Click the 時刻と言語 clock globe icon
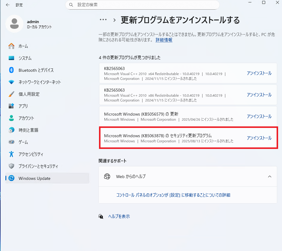Image resolution: width=282 pixels, height=251 pixels. point(11,130)
